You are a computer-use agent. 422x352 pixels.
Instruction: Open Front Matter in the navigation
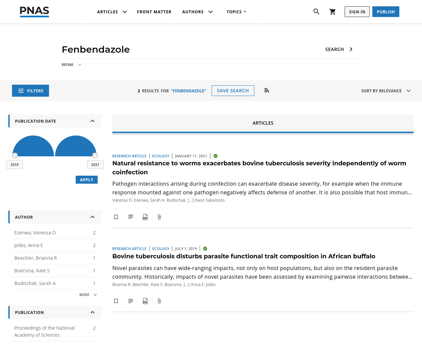pyautogui.click(x=154, y=12)
